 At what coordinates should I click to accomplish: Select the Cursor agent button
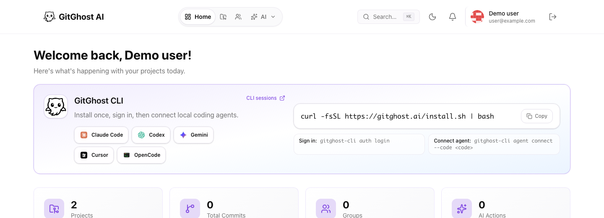94,155
